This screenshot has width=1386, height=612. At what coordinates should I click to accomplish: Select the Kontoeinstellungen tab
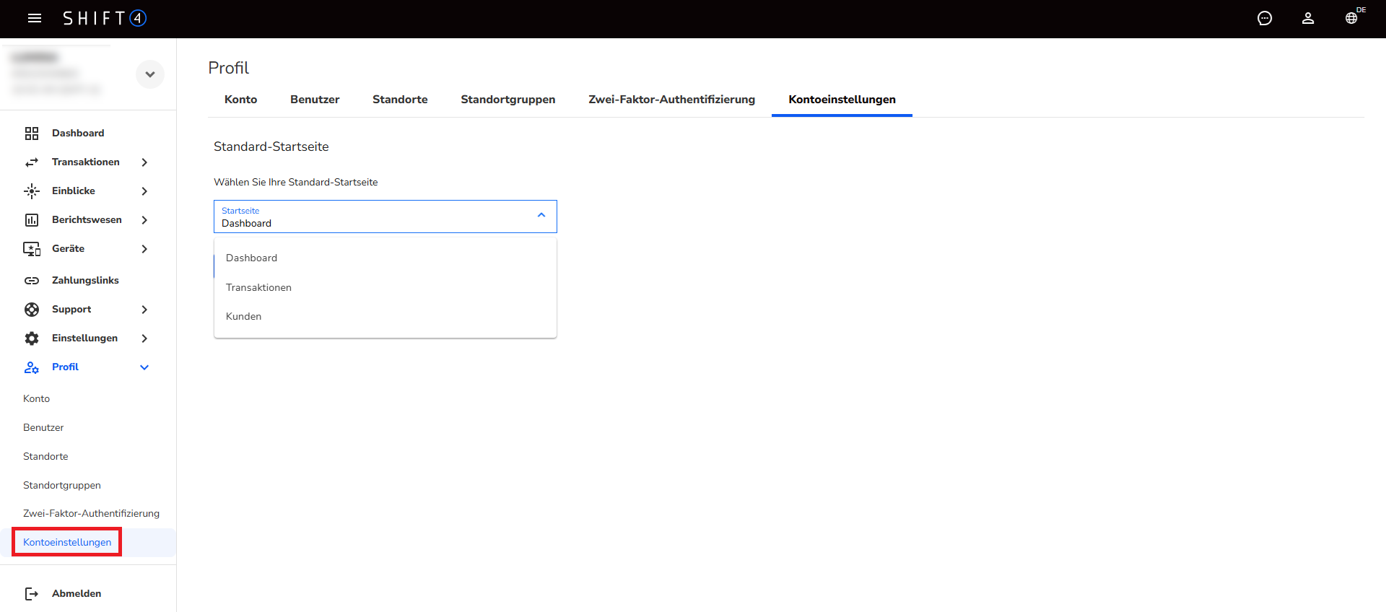(842, 100)
